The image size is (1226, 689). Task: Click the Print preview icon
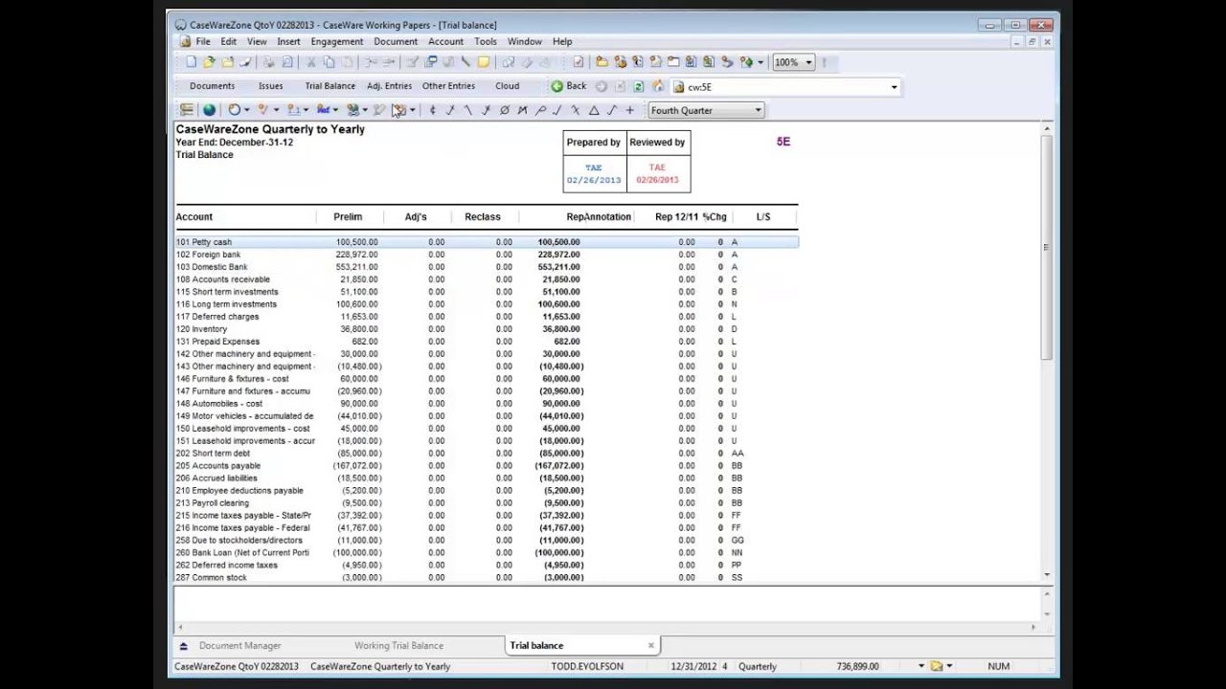(x=287, y=62)
